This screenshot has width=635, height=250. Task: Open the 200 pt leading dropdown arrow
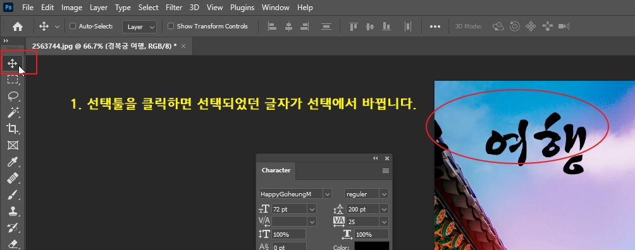point(383,210)
